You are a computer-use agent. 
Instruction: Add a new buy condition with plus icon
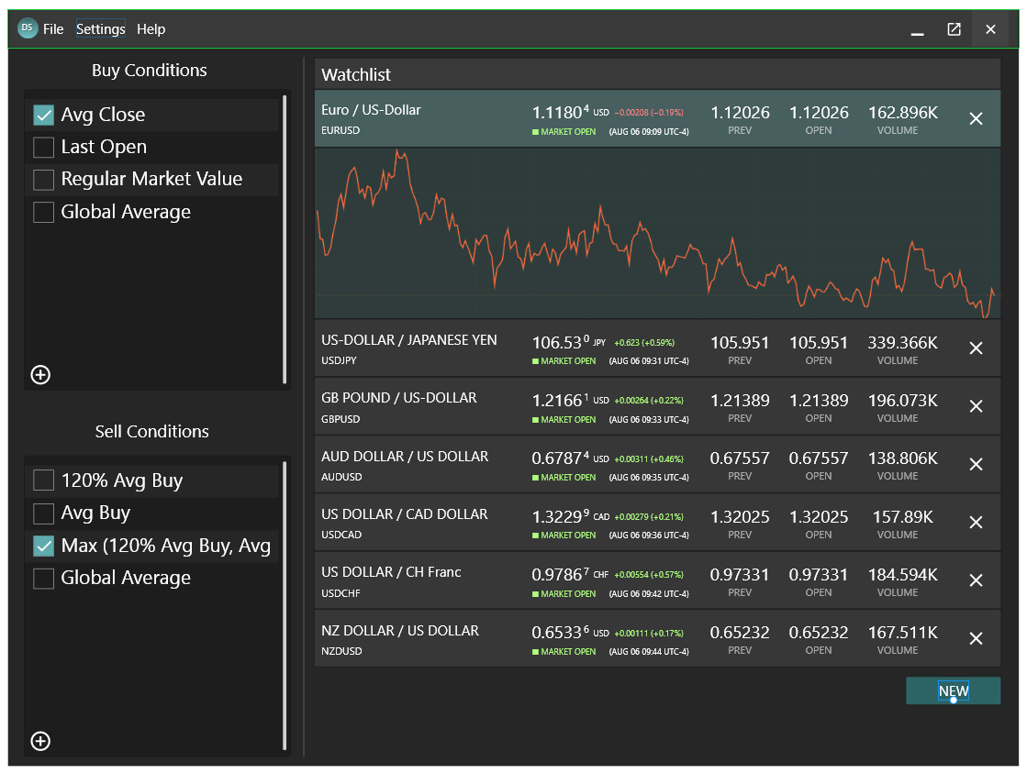pos(40,374)
